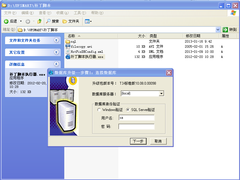The height and width of the screenshot is (180, 240).
Task: Click the 密码 password field
Action: point(136,127)
